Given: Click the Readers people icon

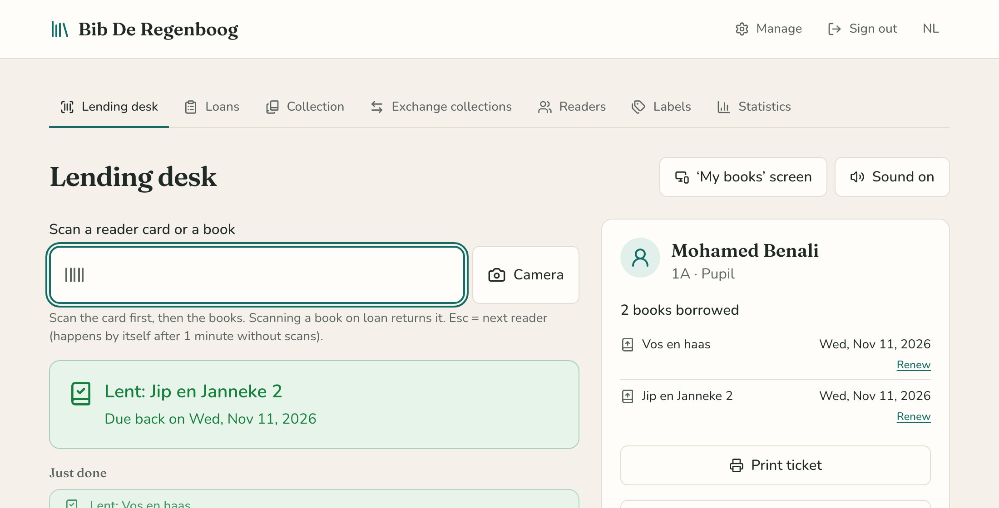Looking at the screenshot, I should click(545, 107).
